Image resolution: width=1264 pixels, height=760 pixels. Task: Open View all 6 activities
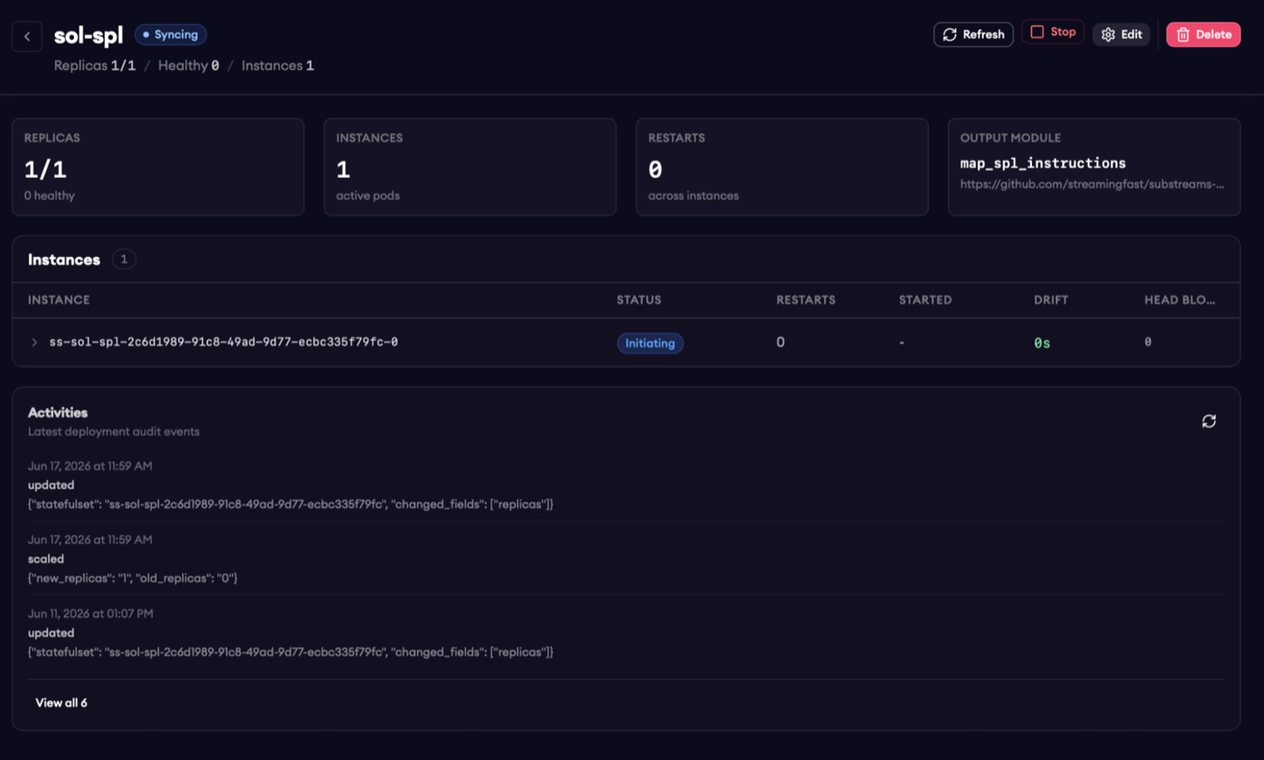point(61,702)
